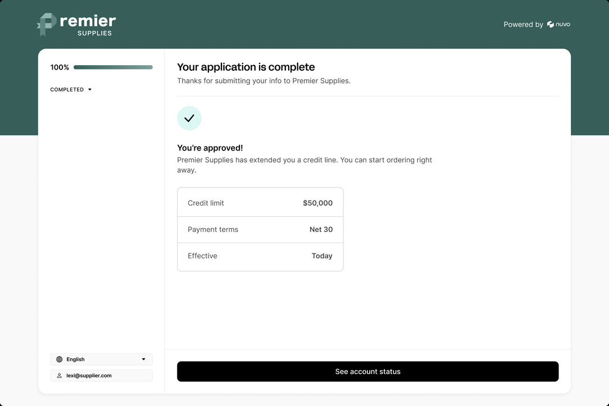Click the Powered by text
609x406 pixels.
pyautogui.click(x=523, y=25)
